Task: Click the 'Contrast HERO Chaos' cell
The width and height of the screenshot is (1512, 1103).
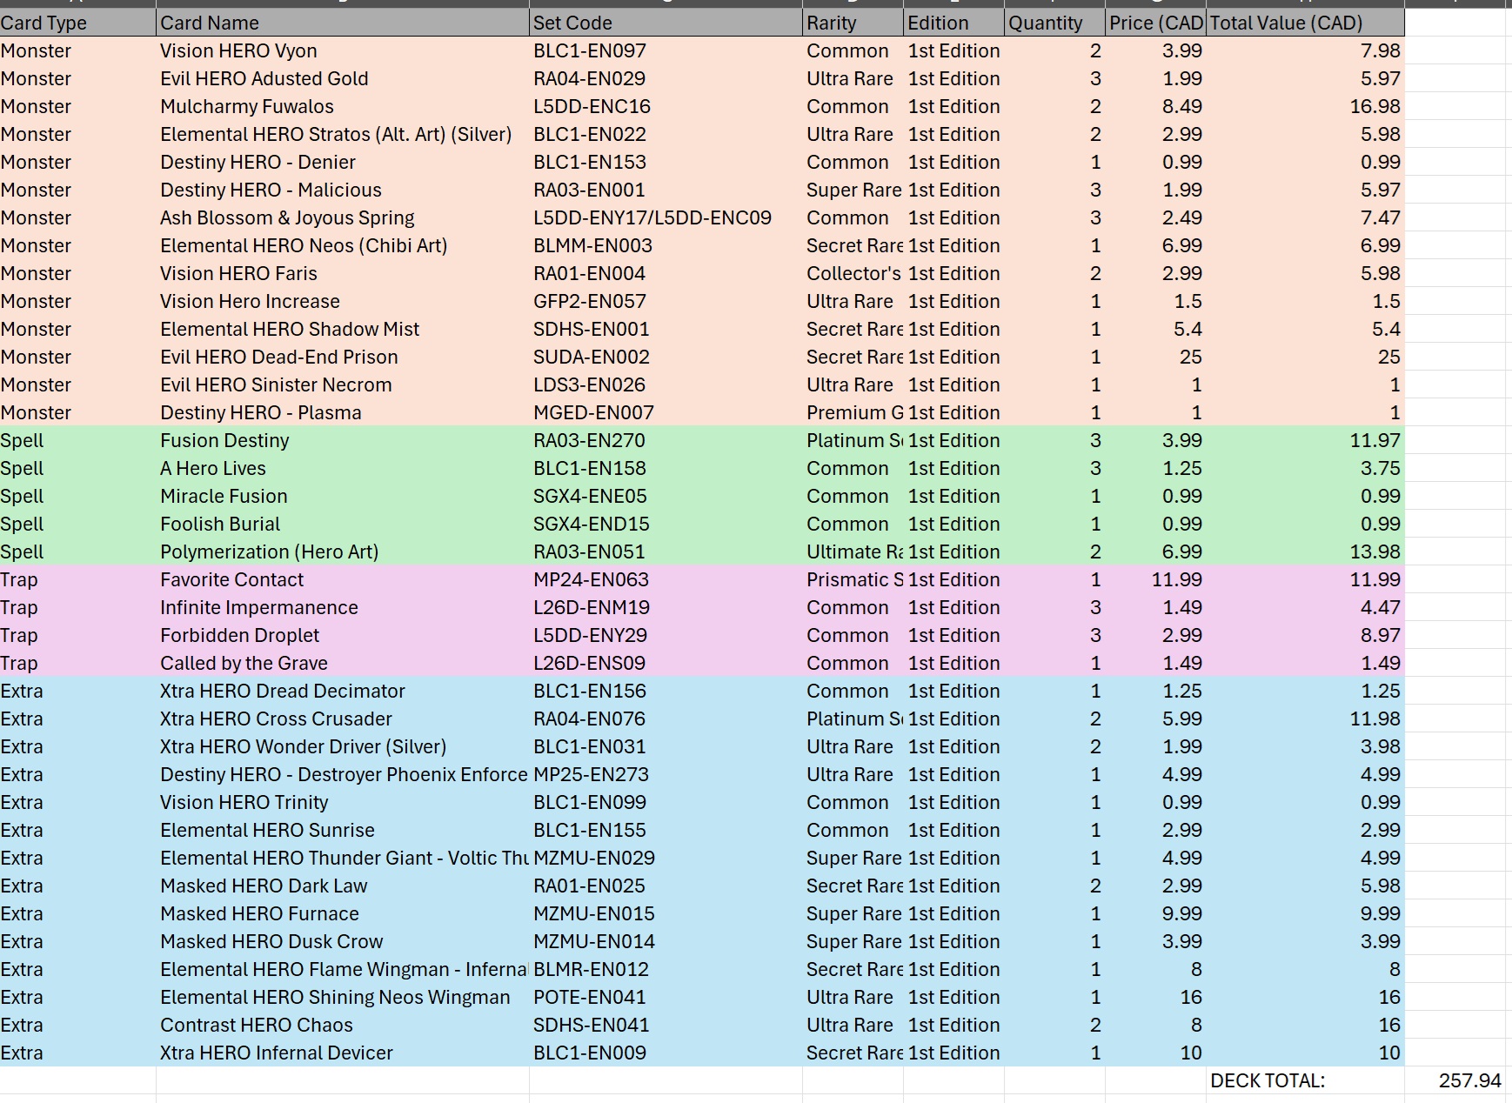Action: click(343, 1025)
